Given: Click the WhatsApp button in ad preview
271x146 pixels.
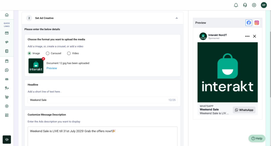Looking at the screenshot, I should [x=244, y=110].
